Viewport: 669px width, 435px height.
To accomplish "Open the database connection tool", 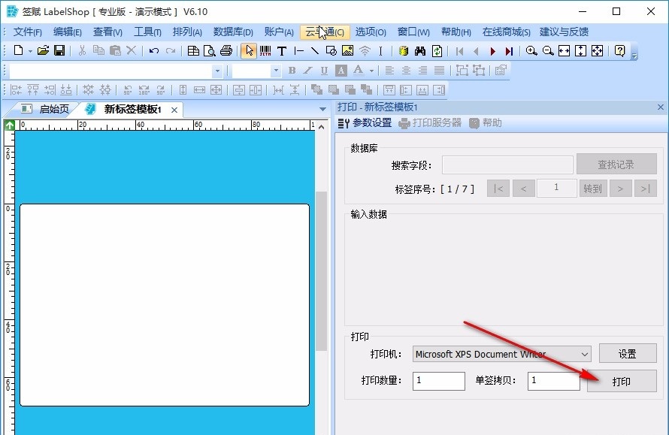I will point(402,50).
